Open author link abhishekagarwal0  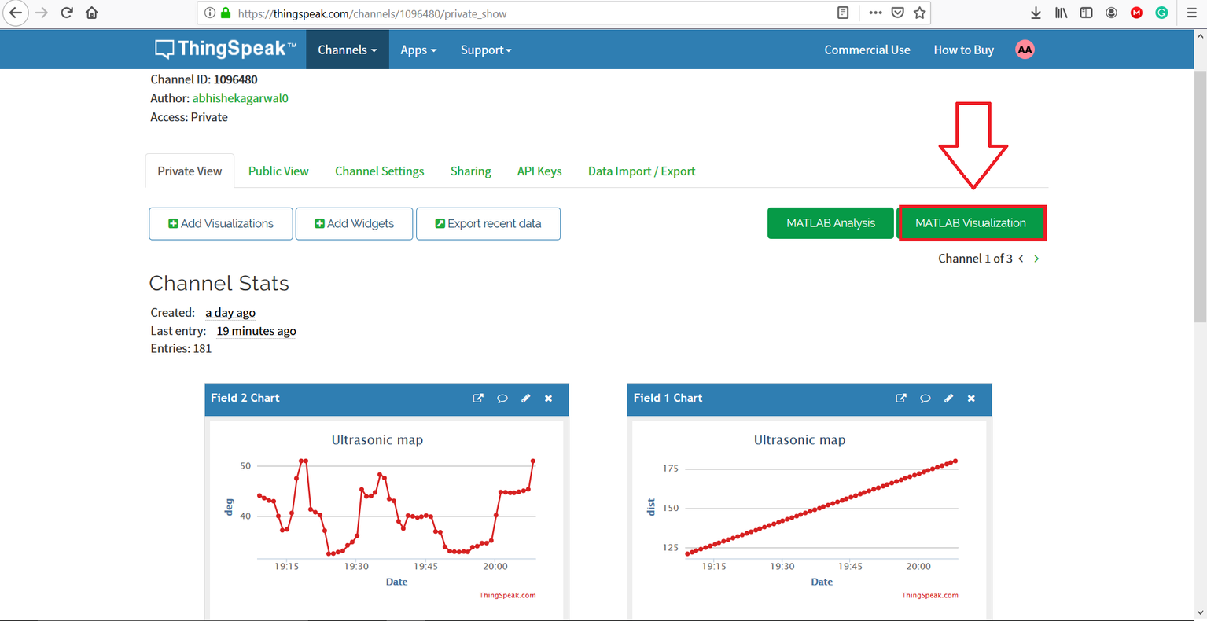pos(240,98)
